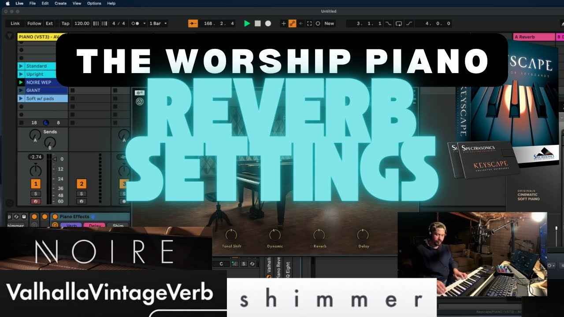
Task: Toggle the Link button
Action: click(15, 23)
